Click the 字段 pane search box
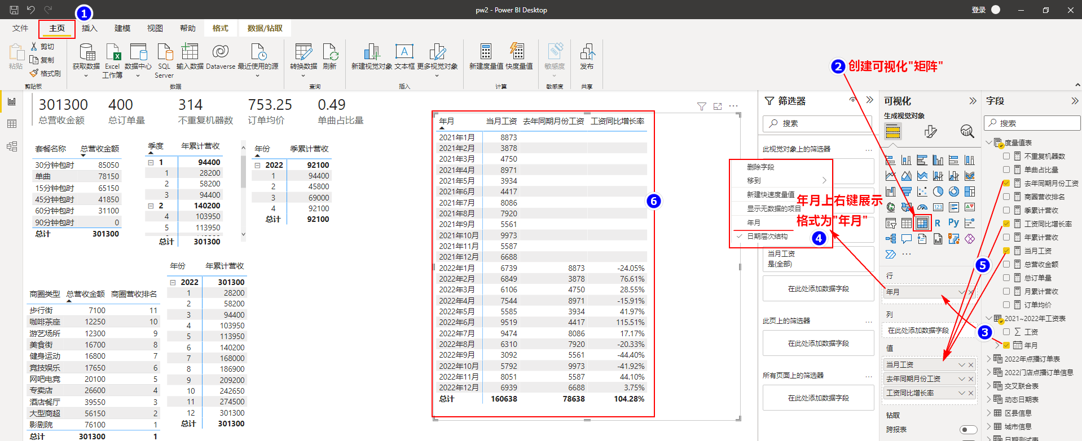This screenshot has width=1082, height=441. [x=1032, y=123]
